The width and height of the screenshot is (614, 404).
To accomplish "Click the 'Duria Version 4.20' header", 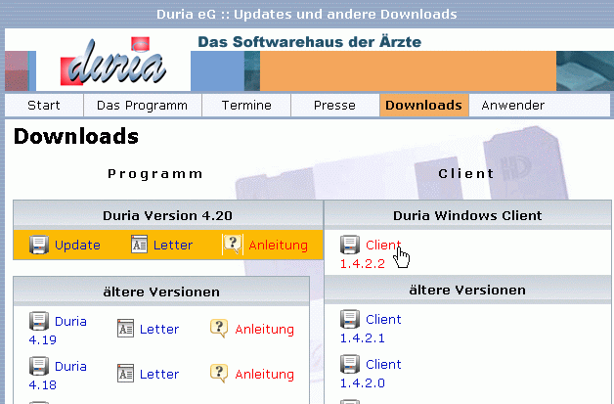I will point(167,215).
